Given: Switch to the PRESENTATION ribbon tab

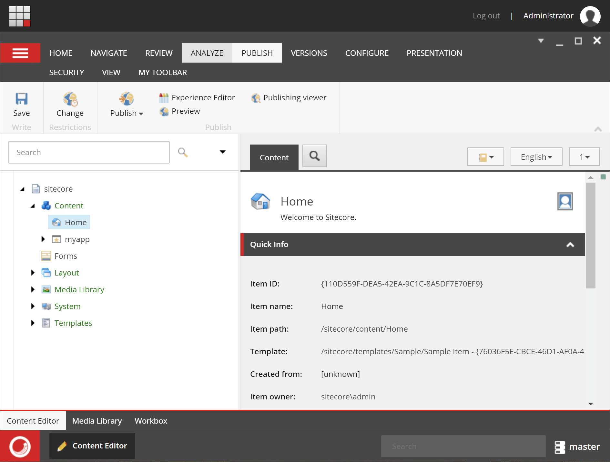Looking at the screenshot, I should point(434,53).
